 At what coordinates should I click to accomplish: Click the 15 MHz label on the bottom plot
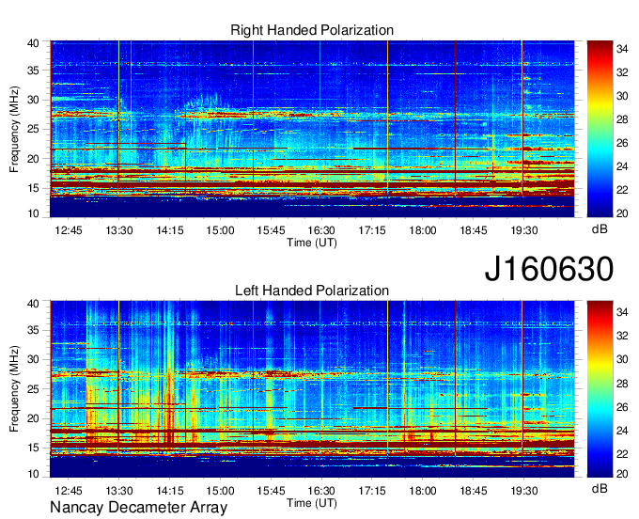click(34, 448)
